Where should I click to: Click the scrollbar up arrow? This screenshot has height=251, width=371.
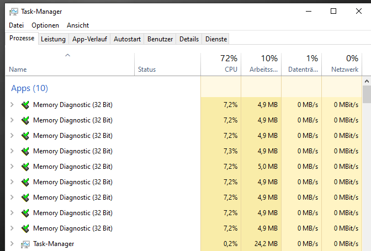click(367, 81)
